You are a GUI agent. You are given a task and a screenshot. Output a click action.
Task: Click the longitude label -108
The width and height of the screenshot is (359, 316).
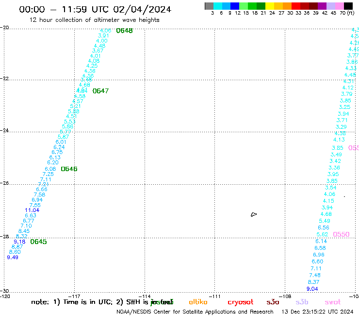coord(285,296)
